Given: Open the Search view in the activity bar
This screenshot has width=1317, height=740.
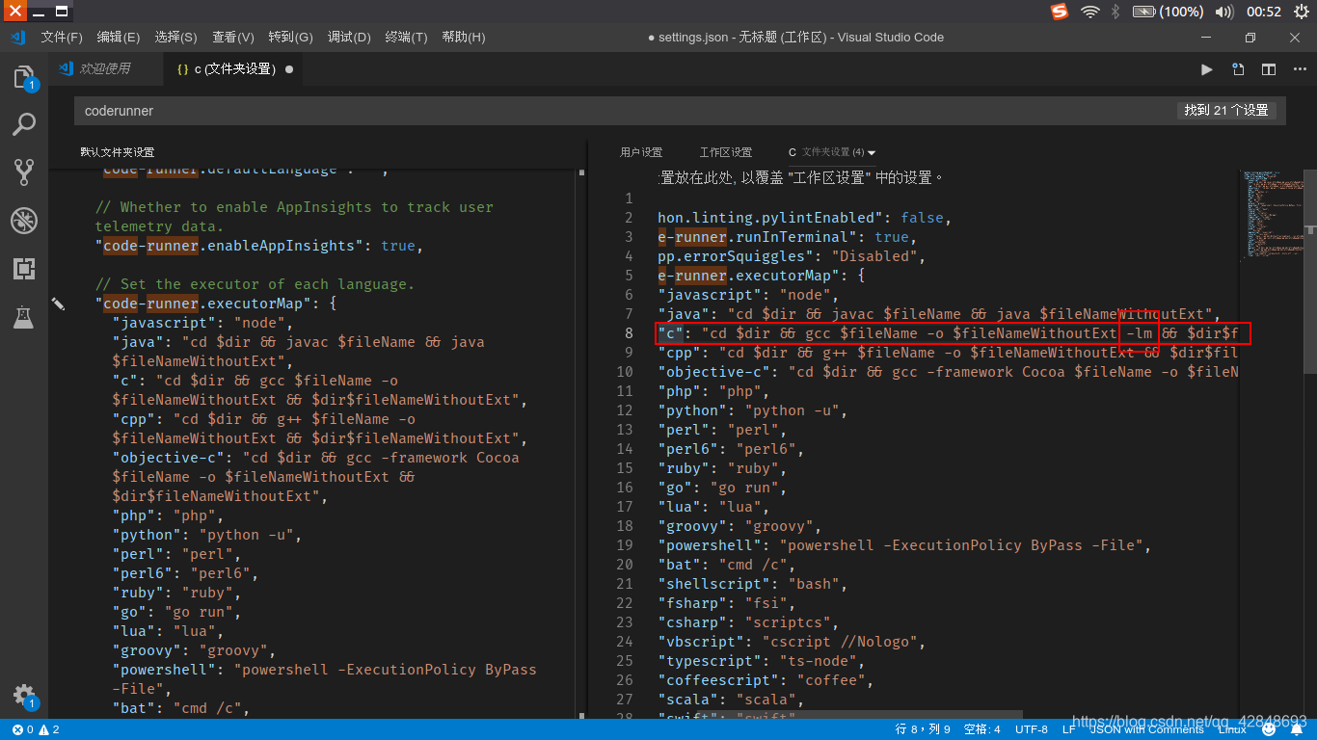Looking at the screenshot, I should pyautogui.click(x=24, y=124).
